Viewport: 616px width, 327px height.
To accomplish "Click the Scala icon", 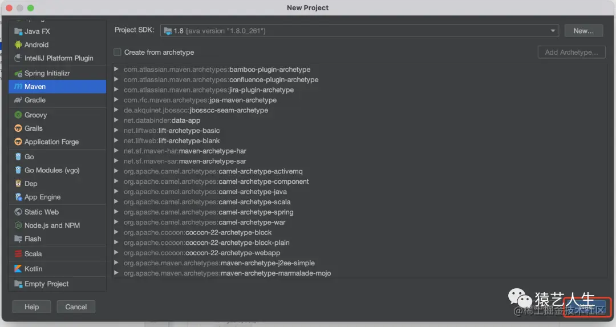I will tap(18, 254).
